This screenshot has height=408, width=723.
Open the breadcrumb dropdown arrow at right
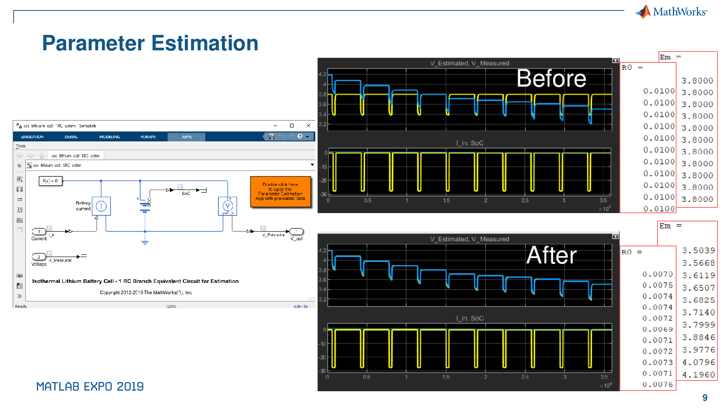point(312,165)
